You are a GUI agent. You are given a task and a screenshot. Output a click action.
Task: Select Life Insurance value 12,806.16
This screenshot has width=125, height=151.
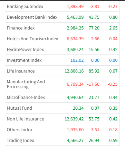tap(74, 71)
